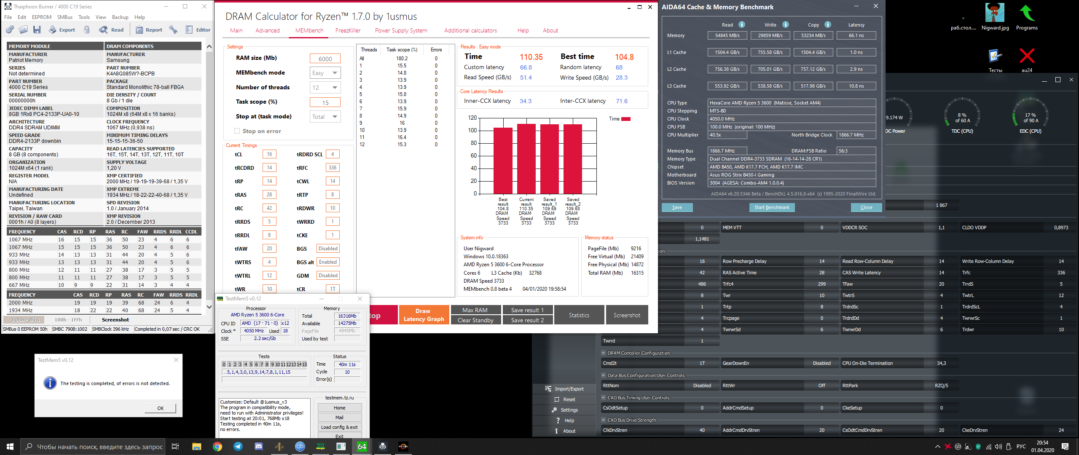Image resolution: width=1079 pixels, height=455 pixels.
Task: Click the open folder icon in Thaiphoon toolbar
Action: (x=24, y=30)
